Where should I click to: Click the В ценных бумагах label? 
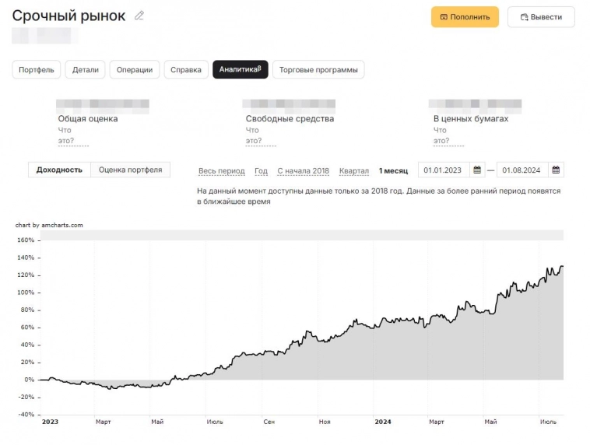coord(471,118)
